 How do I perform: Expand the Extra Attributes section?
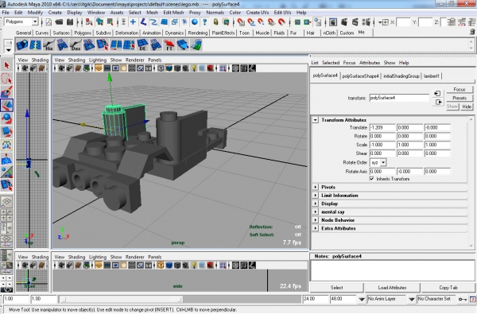316,228
